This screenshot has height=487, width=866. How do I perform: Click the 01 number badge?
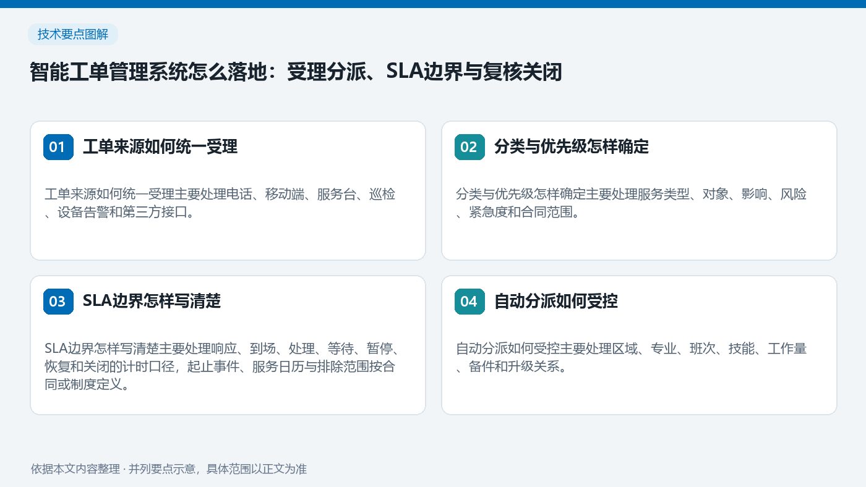(x=58, y=147)
